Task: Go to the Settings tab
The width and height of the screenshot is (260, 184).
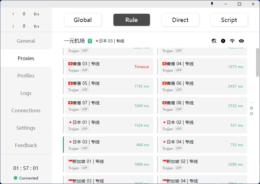Action: (26, 128)
